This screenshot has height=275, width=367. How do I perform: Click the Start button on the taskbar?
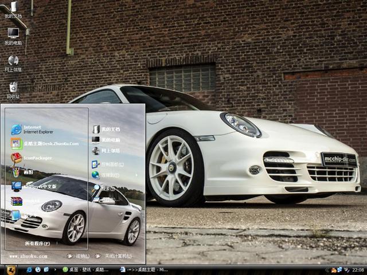[10, 269]
